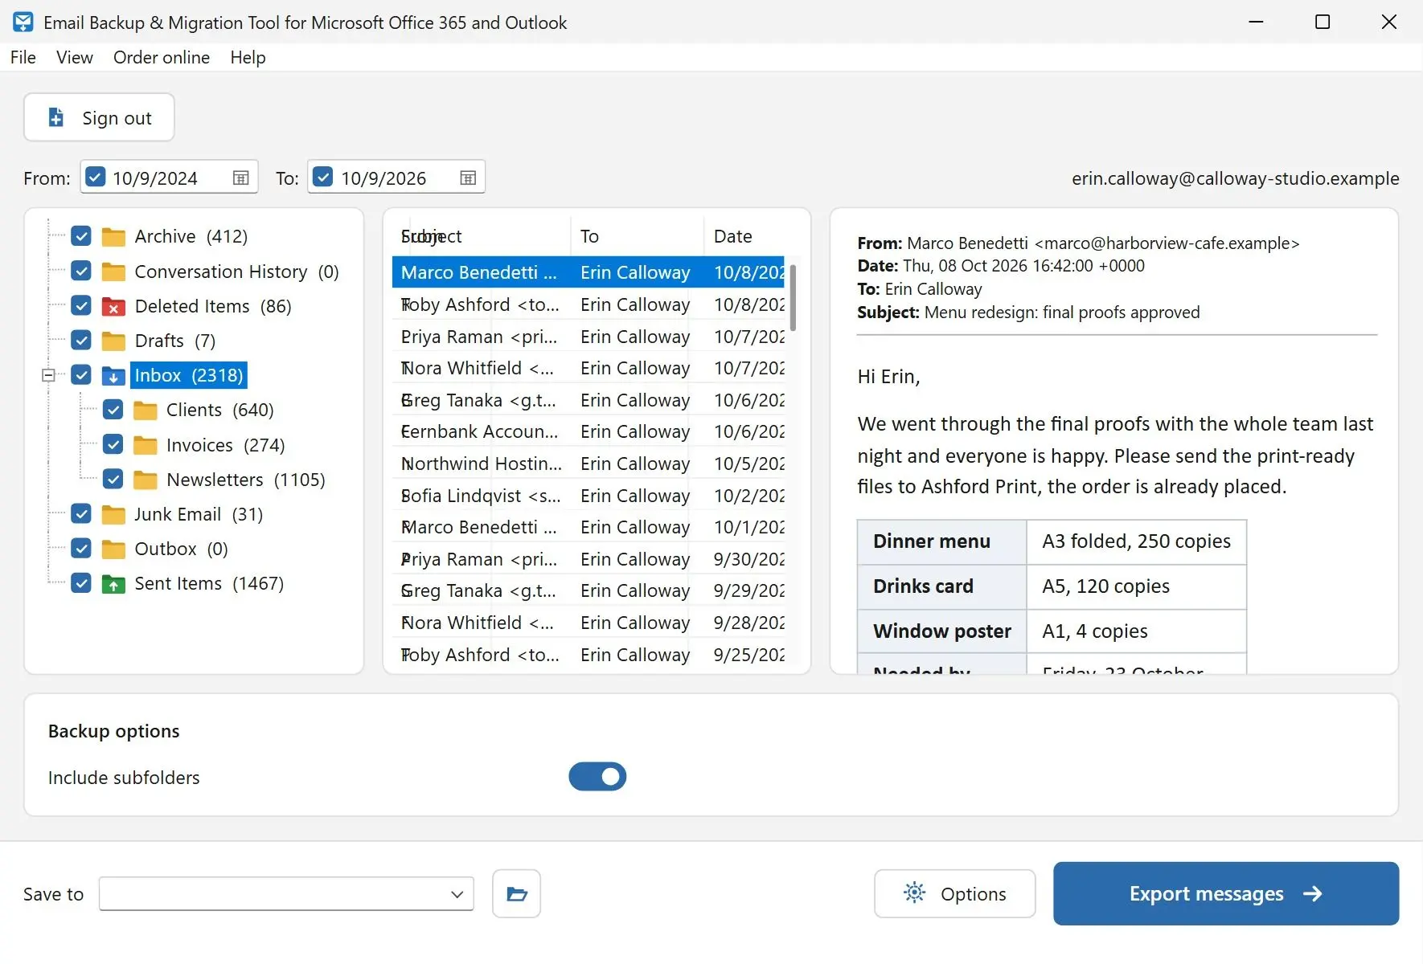The image size is (1423, 964).
Task: Click the Sign out button
Action: 99,118
